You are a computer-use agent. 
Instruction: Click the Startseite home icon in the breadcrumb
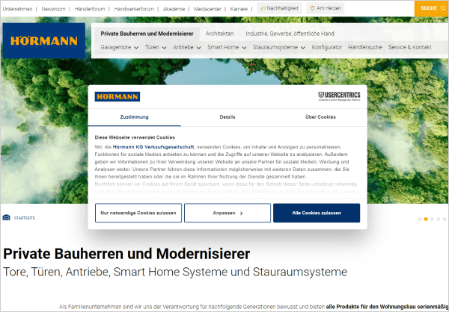[x=7, y=218]
